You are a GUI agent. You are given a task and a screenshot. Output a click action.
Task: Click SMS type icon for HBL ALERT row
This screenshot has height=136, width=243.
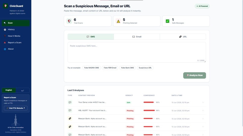70,110
